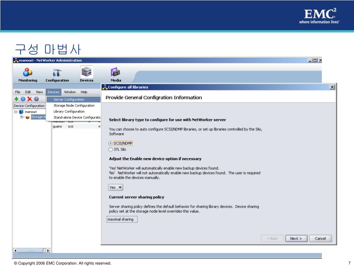Click the Next button
The image size is (354, 266).
[296, 238]
